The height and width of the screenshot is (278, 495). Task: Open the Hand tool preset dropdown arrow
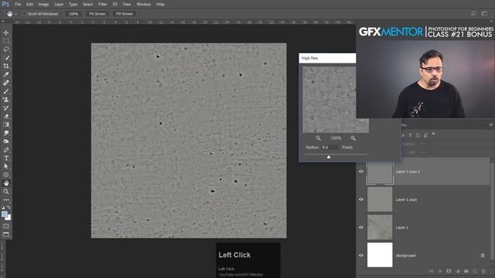pos(16,14)
